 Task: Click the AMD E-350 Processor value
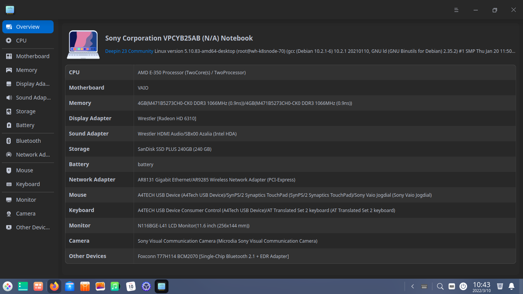tap(191, 72)
